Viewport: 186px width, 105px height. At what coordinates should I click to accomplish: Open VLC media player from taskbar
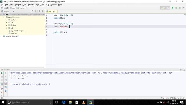pyautogui.click(x=83, y=102)
